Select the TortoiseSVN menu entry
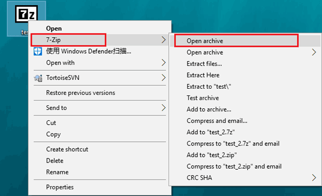322x196 pixels. (x=63, y=78)
